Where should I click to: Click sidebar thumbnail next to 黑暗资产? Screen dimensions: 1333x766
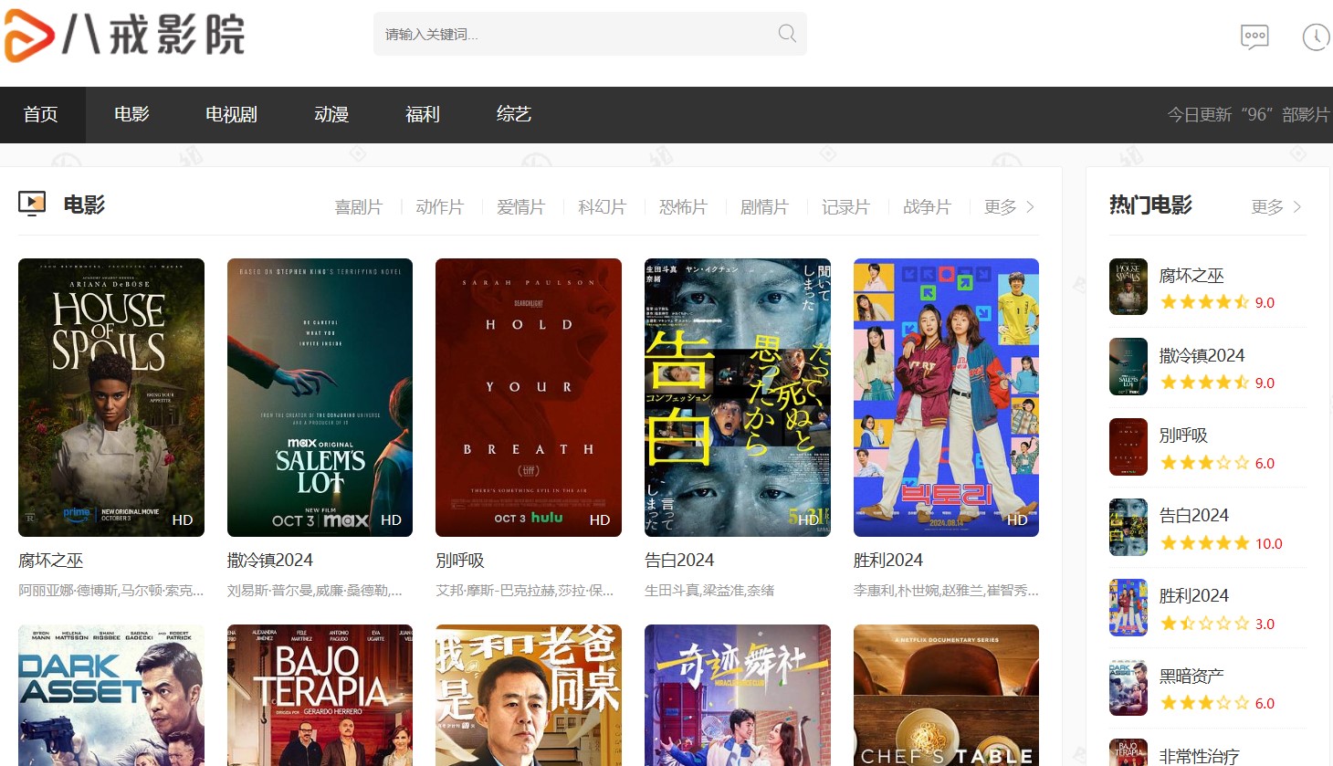point(1128,687)
